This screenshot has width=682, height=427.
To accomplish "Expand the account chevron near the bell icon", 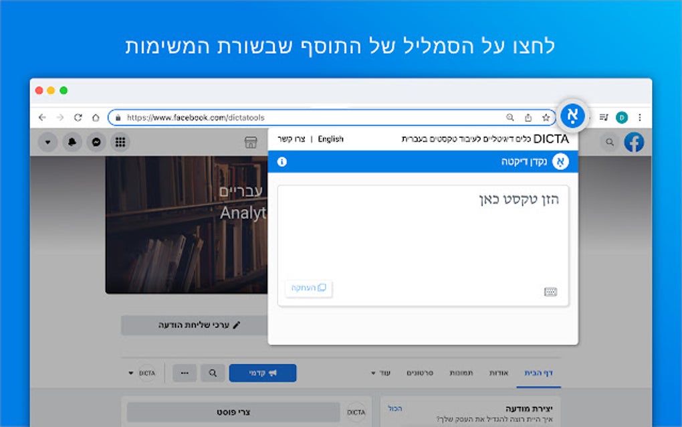I will point(47,143).
